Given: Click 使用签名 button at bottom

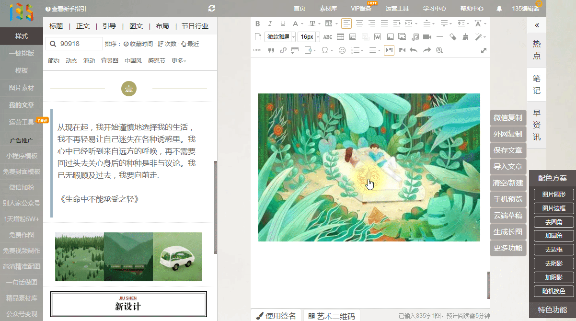Looking at the screenshot, I should (276, 316).
